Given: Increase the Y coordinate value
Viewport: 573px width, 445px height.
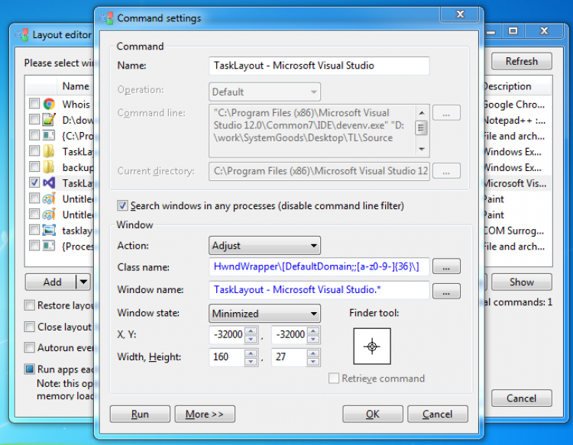Looking at the screenshot, I should [x=313, y=331].
